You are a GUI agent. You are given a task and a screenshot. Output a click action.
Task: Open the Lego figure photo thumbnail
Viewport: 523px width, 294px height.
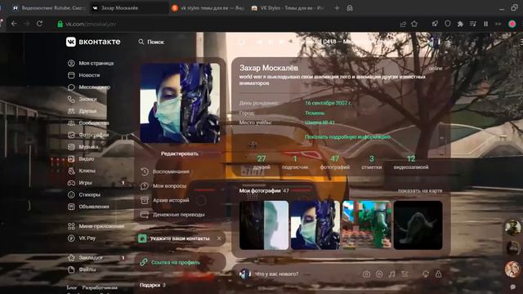click(367, 225)
